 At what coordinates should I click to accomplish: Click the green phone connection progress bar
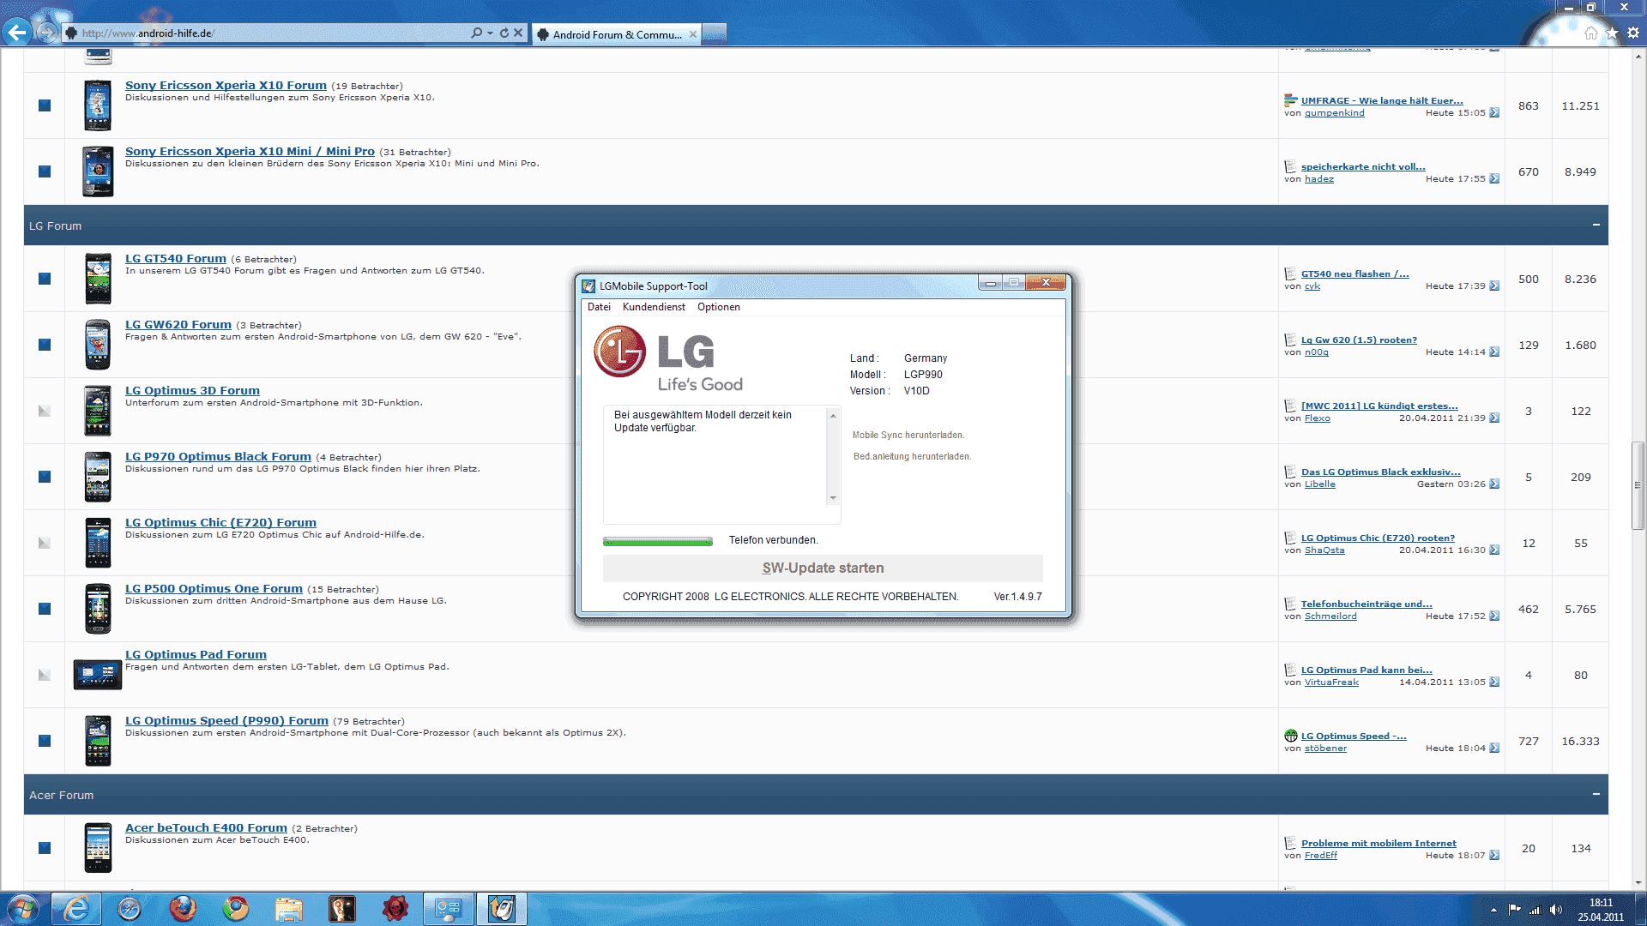[658, 541]
